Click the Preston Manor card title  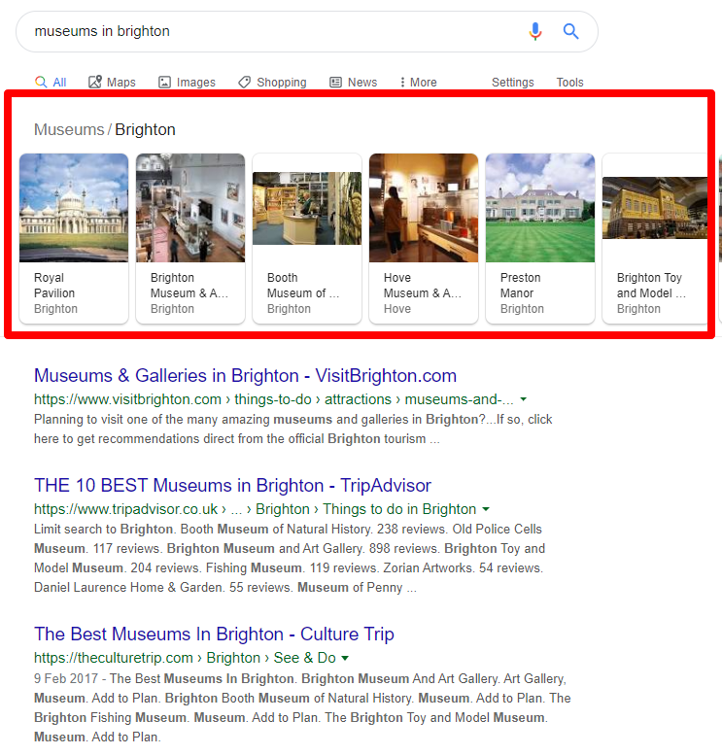[520, 286]
